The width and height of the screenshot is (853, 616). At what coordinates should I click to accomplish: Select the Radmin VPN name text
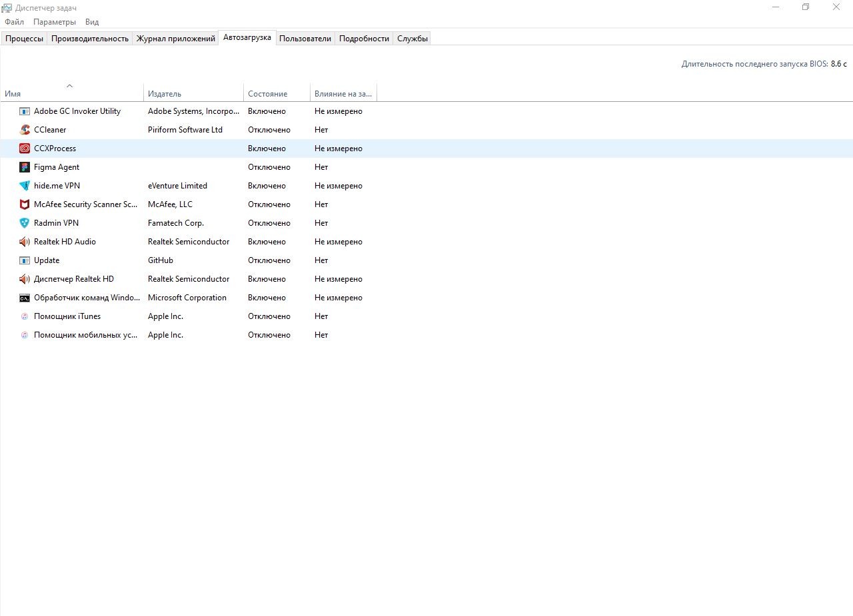56,223
